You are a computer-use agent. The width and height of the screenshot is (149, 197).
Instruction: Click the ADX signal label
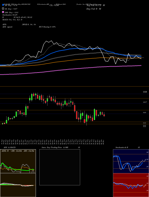(x=7, y=27)
